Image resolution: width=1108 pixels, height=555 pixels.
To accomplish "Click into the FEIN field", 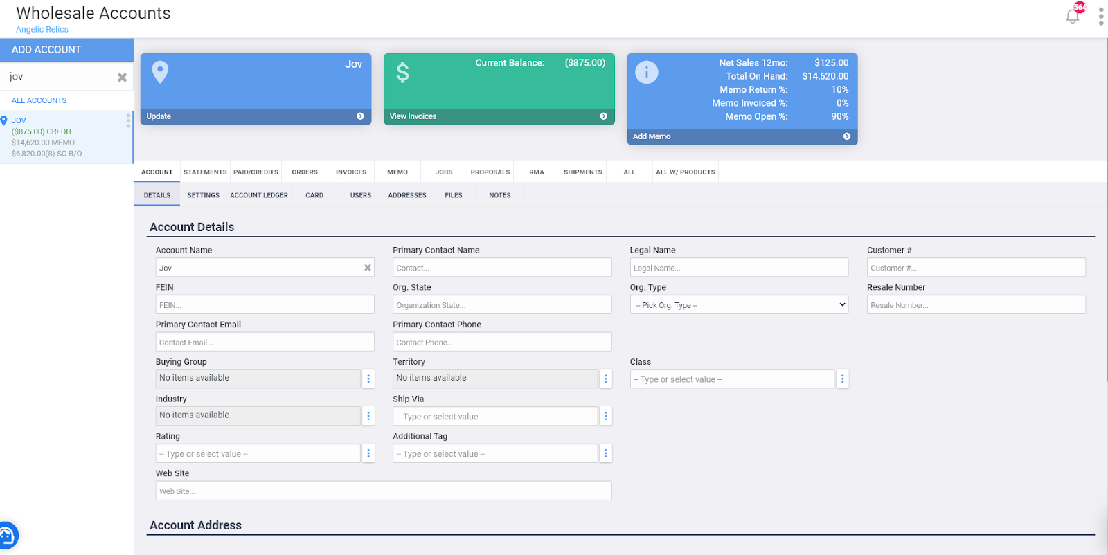I will click(x=265, y=305).
